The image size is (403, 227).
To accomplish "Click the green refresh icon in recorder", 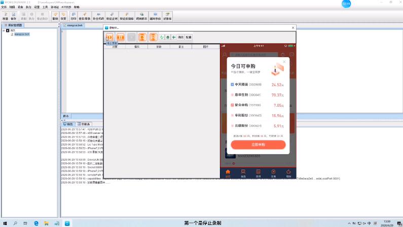I will pyautogui.click(x=162, y=37).
